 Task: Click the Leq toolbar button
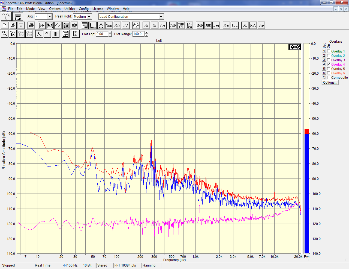216,25
